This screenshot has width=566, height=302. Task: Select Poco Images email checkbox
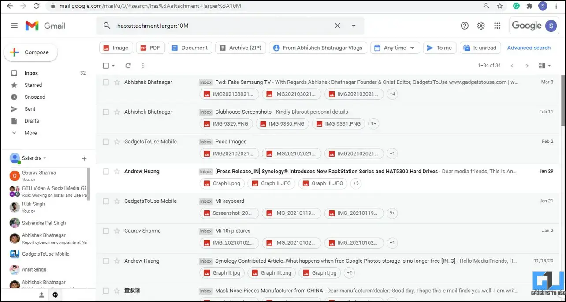coord(106,142)
